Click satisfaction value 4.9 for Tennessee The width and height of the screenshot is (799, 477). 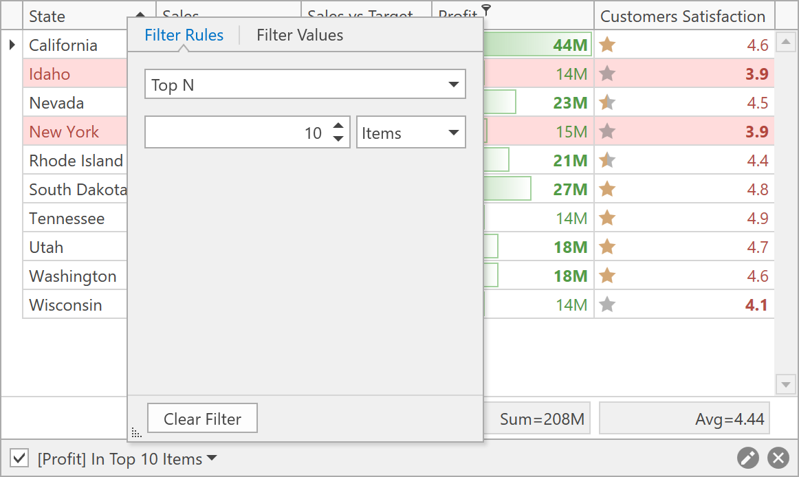(757, 218)
